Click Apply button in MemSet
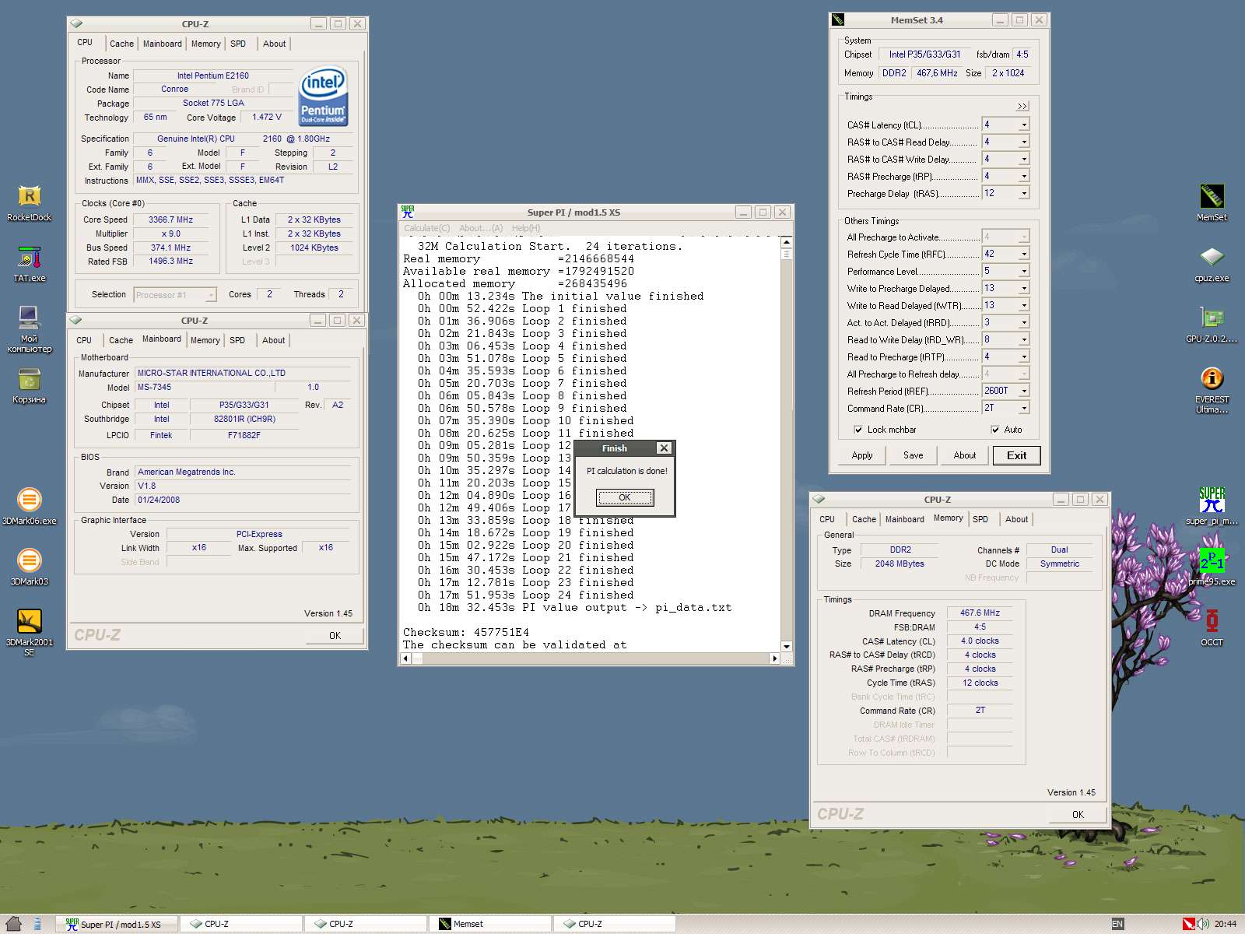 tap(862, 455)
